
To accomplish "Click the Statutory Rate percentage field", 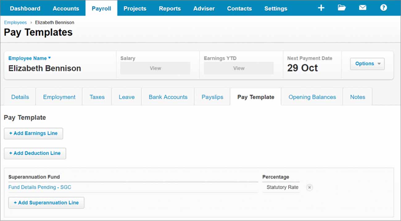I will click(x=281, y=187).
